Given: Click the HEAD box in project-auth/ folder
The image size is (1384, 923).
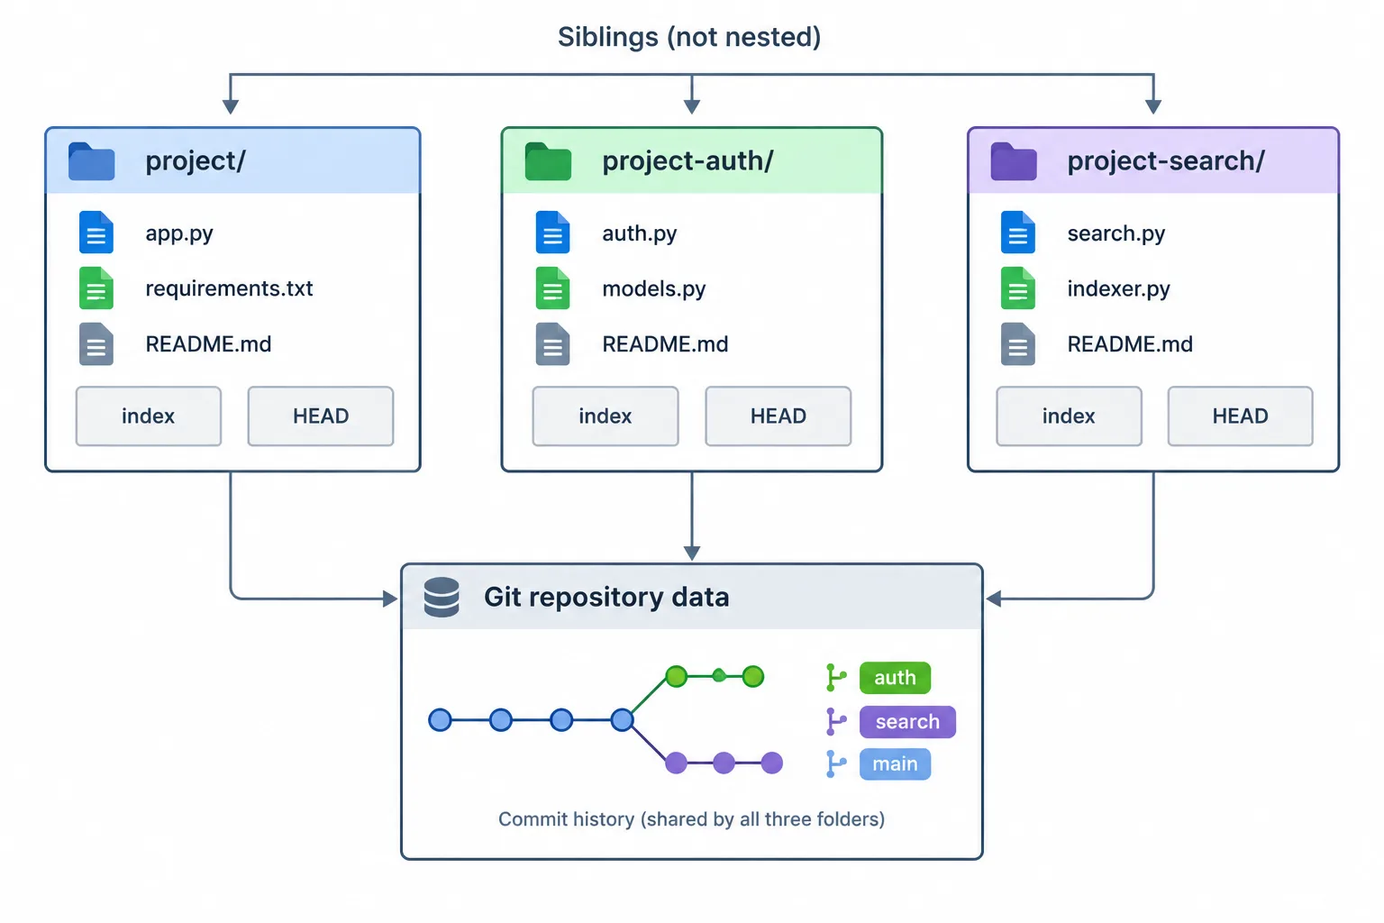Looking at the screenshot, I should pyautogui.click(x=778, y=416).
